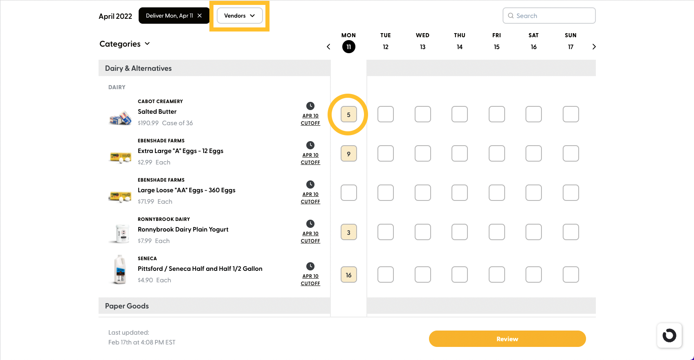694x360 pixels.
Task: Click the Review button
Action: [x=507, y=339]
